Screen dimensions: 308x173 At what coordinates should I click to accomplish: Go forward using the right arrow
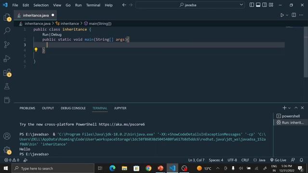130,5
